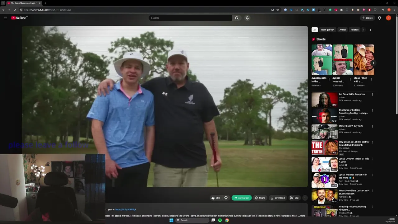Go to the YouTube home logo
This screenshot has height=224, width=398.
19,18
